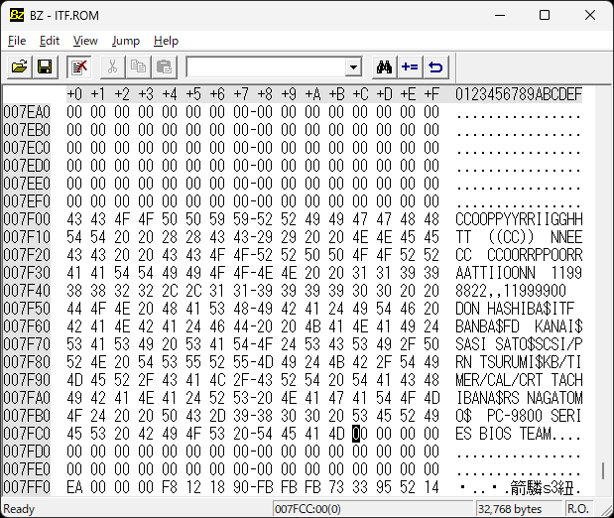Click the +8 column header

point(265,94)
